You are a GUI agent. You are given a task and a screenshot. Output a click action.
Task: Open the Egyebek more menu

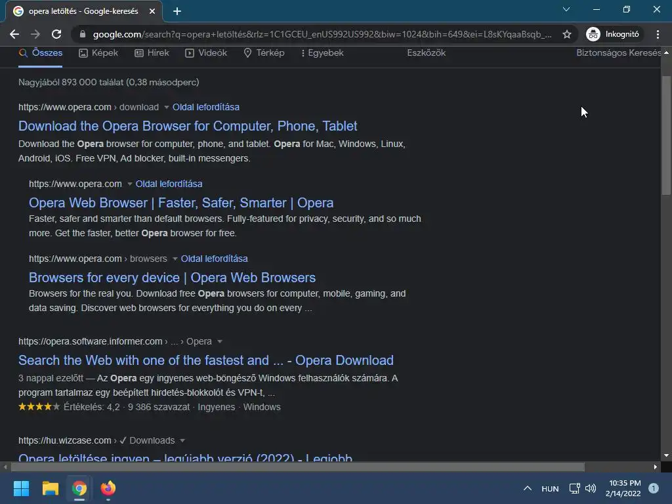(x=322, y=52)
